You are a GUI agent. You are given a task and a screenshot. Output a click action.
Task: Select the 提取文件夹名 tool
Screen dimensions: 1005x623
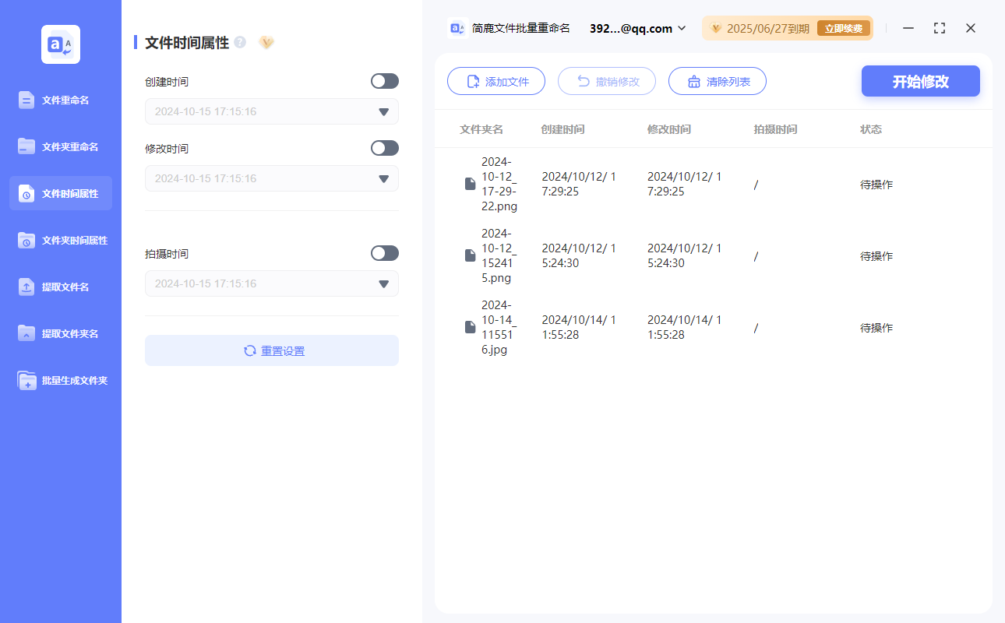60,333
